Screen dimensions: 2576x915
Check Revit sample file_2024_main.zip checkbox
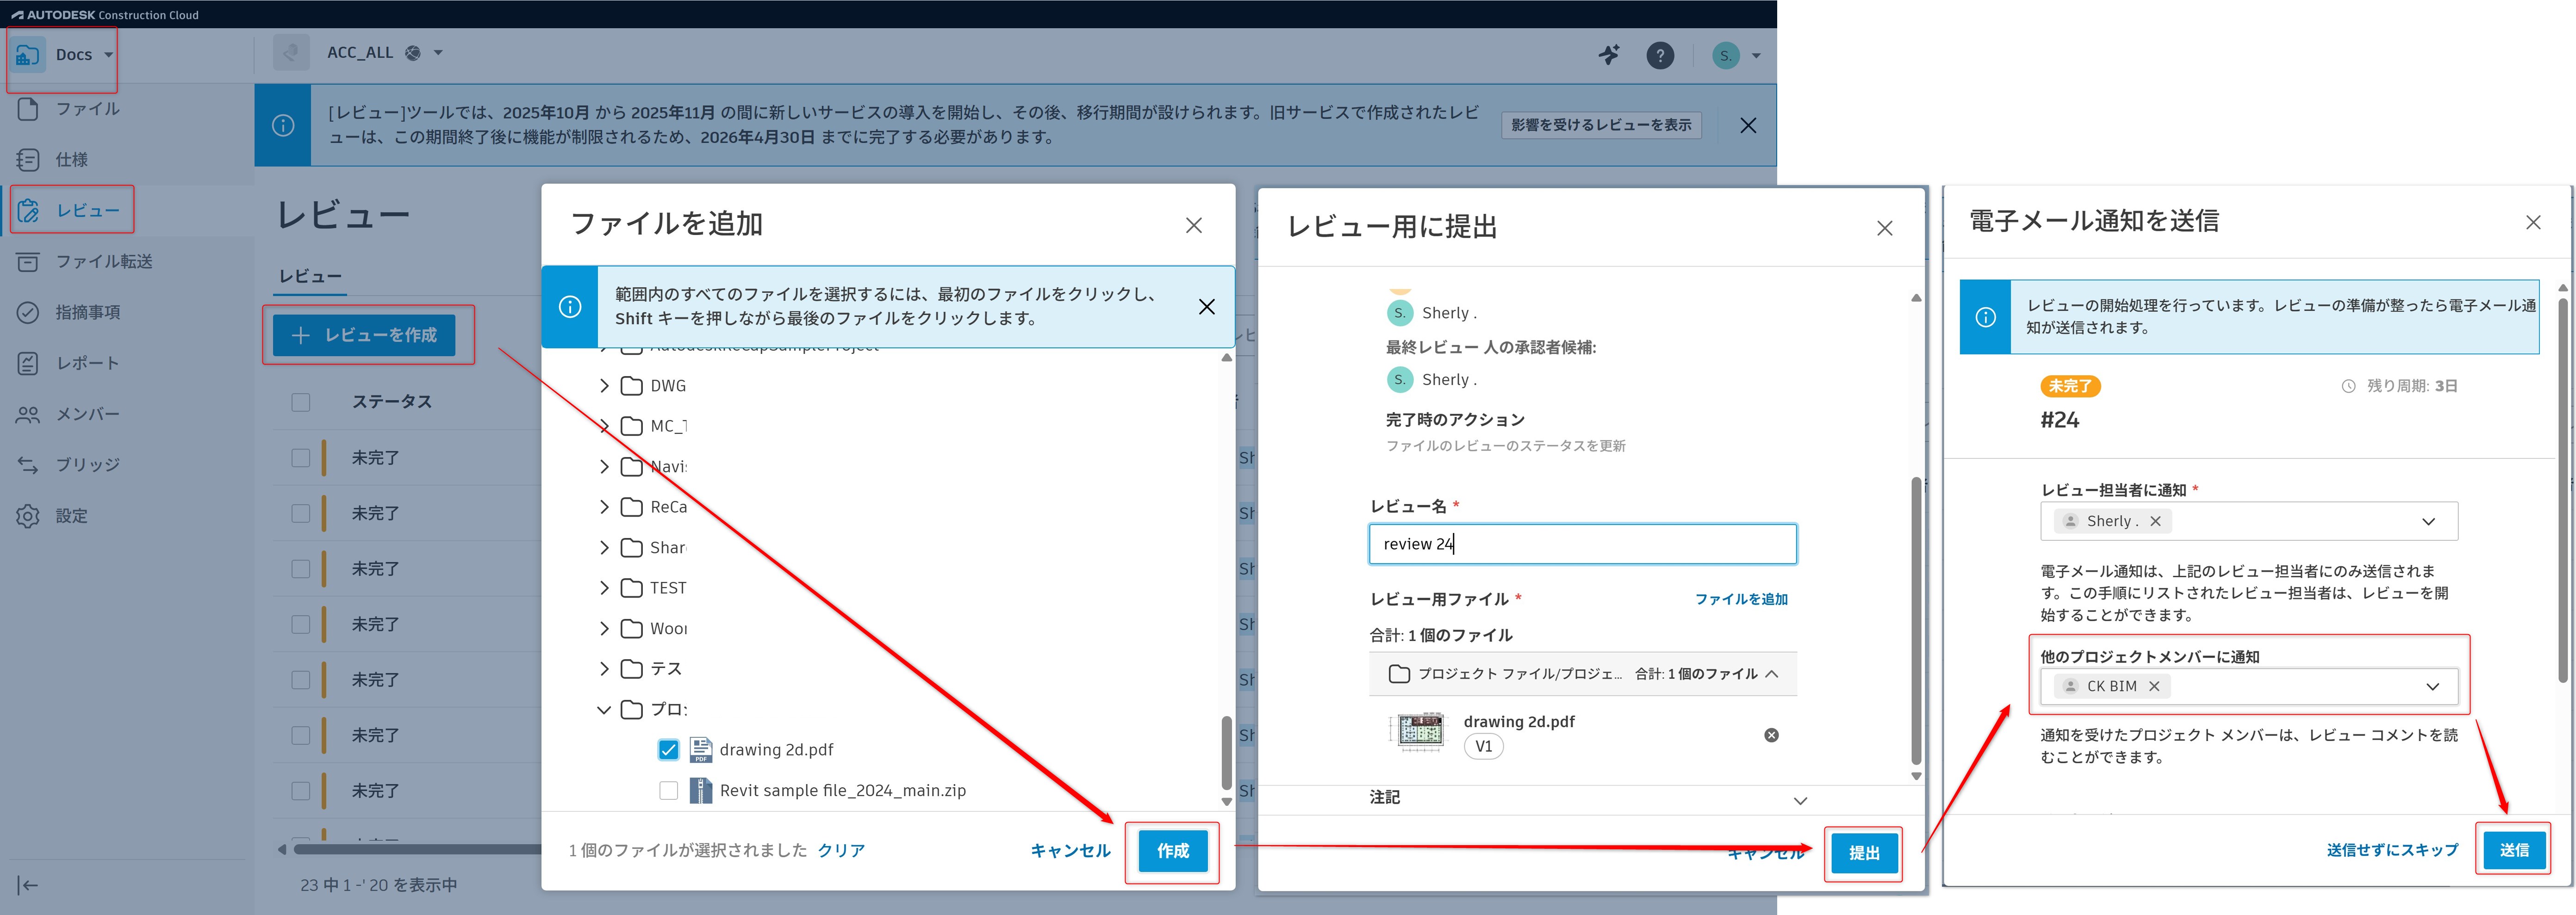click(x=669, y=791)
